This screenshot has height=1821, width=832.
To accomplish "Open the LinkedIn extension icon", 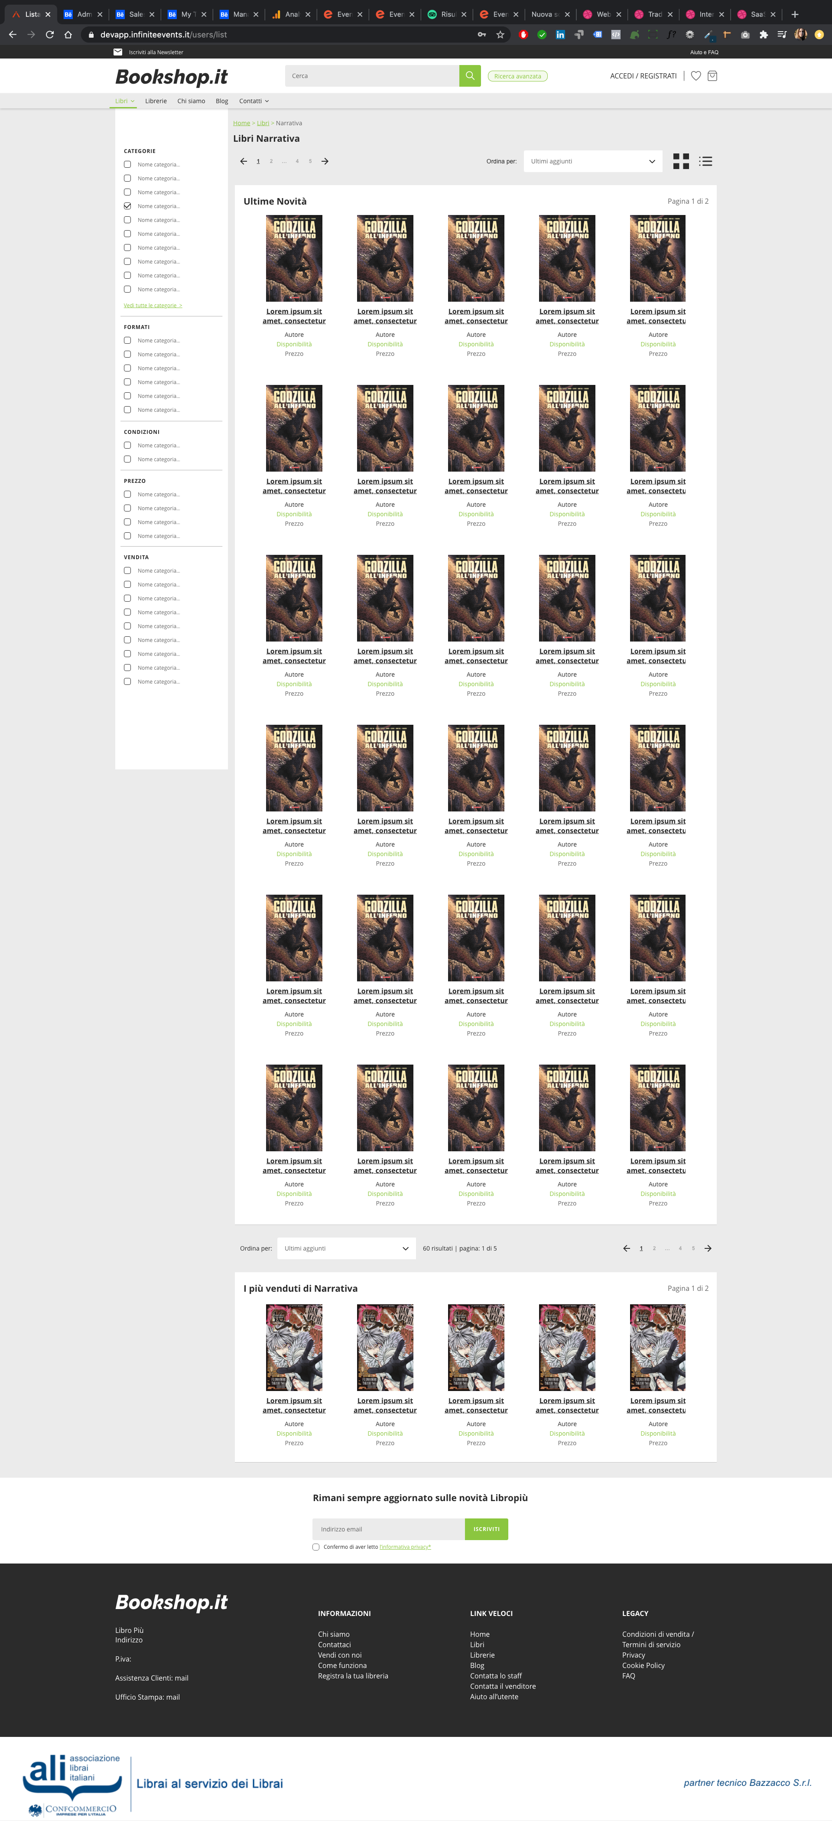I will tap(561, 35).
